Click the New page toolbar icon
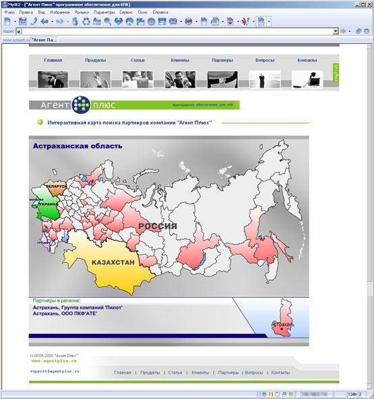 pyautogui.click(x=7, y=22)
